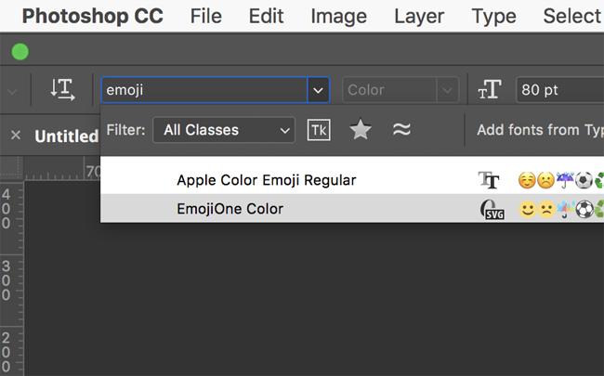Open the font style Color dropdown
Viewport: 604px width, 376px height.
400,90
